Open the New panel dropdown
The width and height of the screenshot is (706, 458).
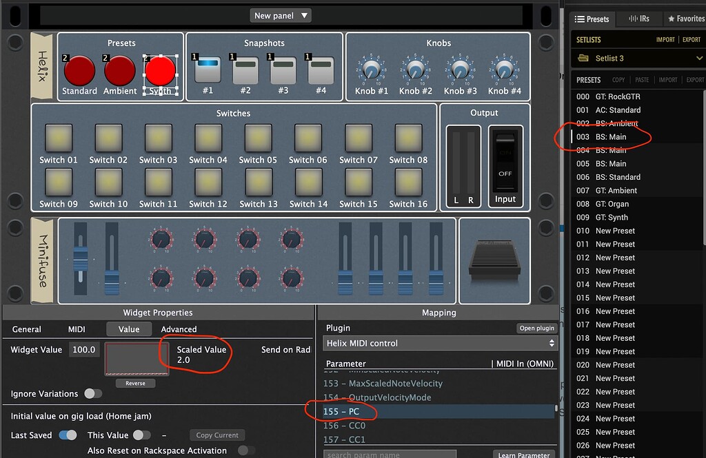tap(281, 14)
